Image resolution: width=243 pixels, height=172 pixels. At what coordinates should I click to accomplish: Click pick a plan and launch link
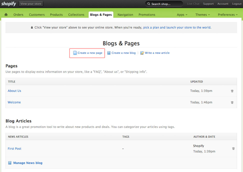point(177,28)
